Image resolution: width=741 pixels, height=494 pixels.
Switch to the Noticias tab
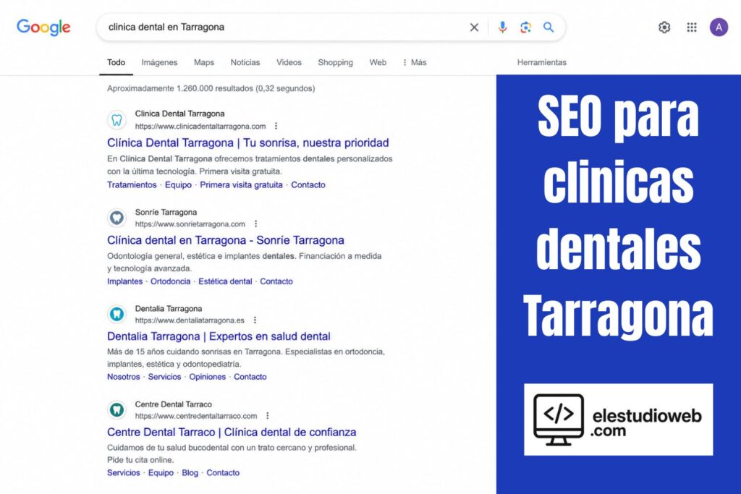point(245,62)
